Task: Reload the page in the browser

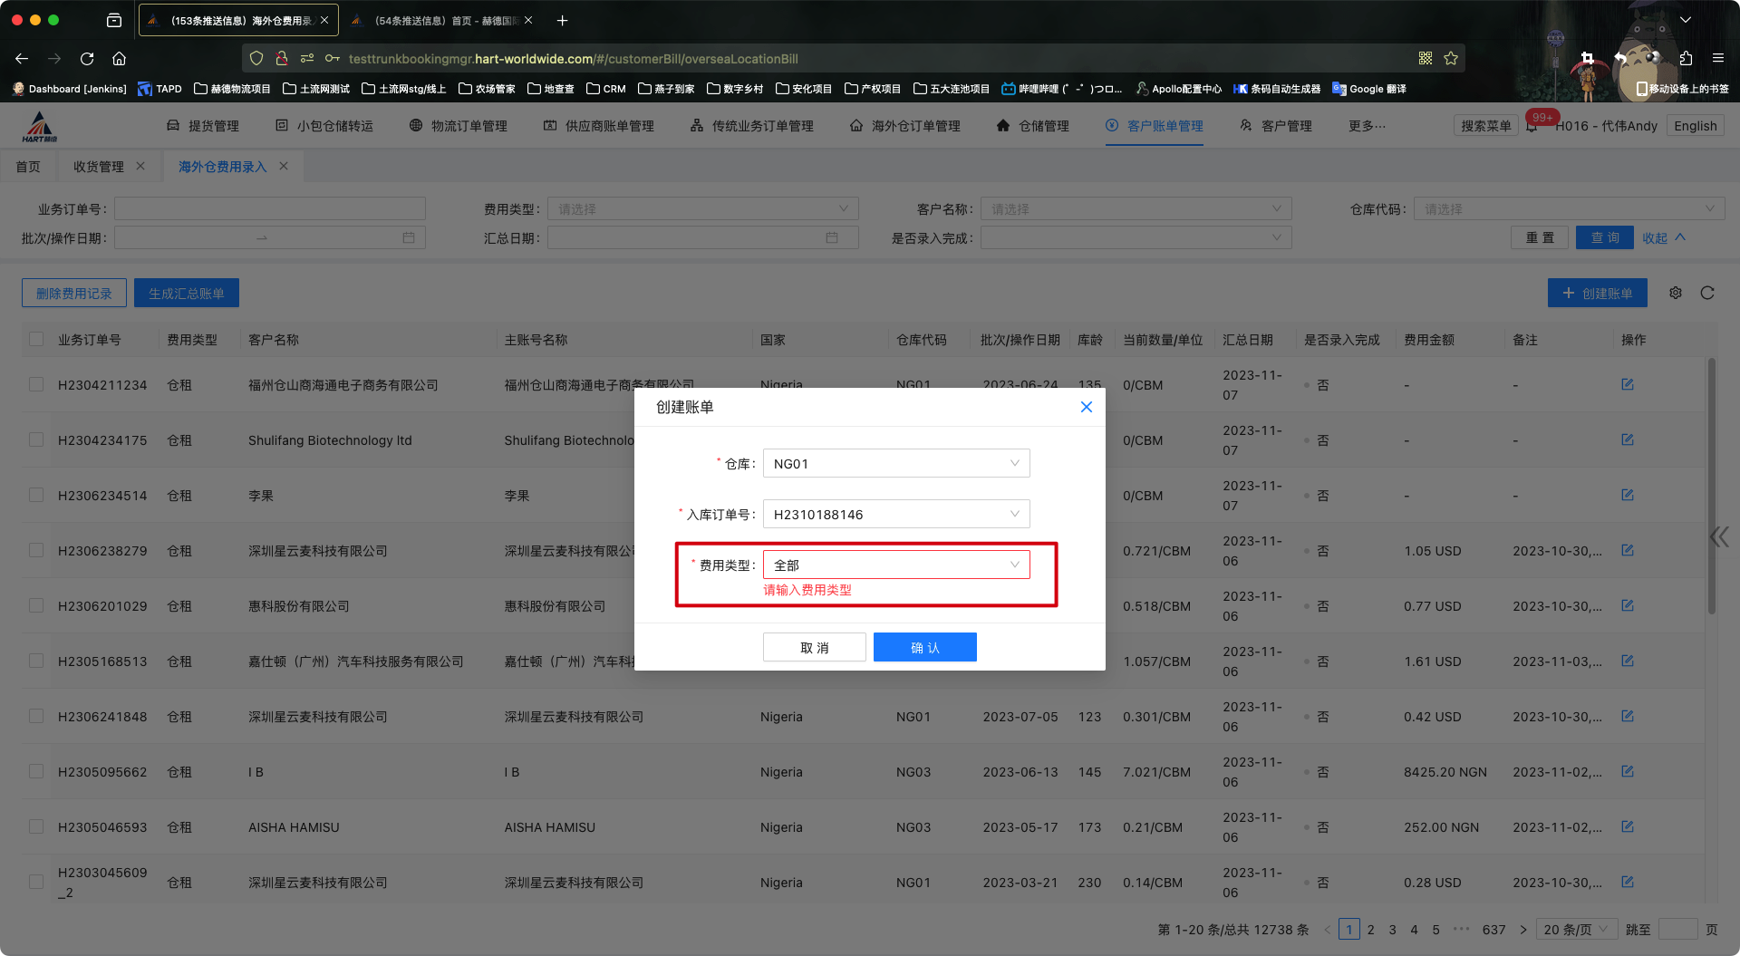Action: pyautogui.click(x=87, y=59)
